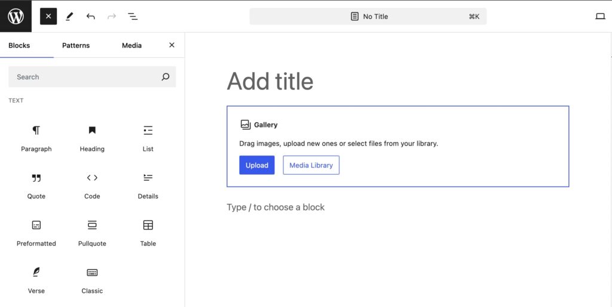Click the Gallery block icon
Screen dimensions: 612x307
click(245, 125)
